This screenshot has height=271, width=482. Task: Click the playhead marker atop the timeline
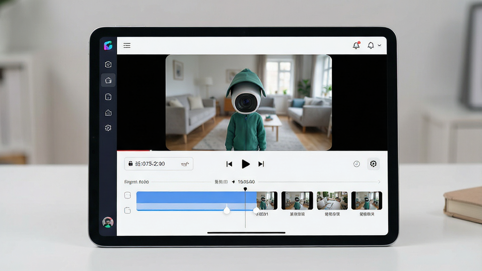click(245, 189)
